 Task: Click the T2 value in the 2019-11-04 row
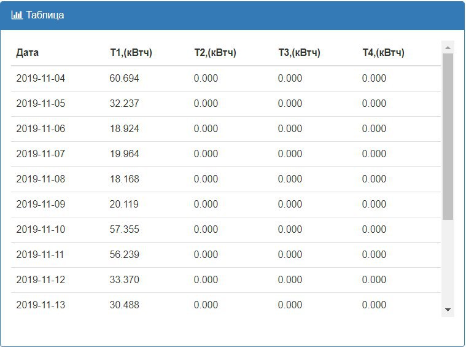[206, 78]
